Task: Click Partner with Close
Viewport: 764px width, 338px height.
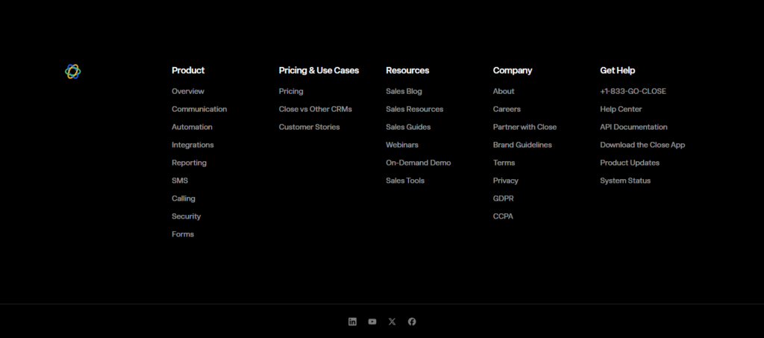Action: click(525, 127)
